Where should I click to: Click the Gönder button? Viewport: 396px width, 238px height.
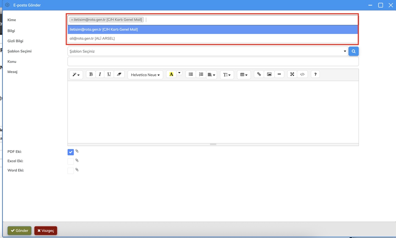coord(19,230)
